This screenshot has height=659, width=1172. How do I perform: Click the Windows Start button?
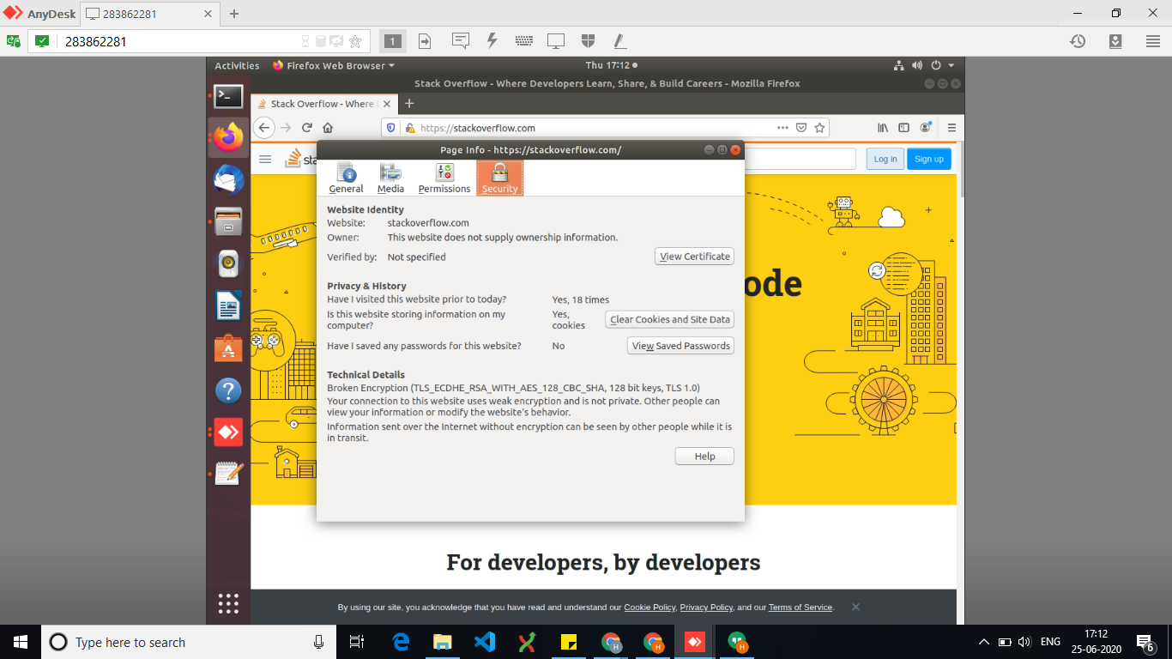tap(21, 642)
